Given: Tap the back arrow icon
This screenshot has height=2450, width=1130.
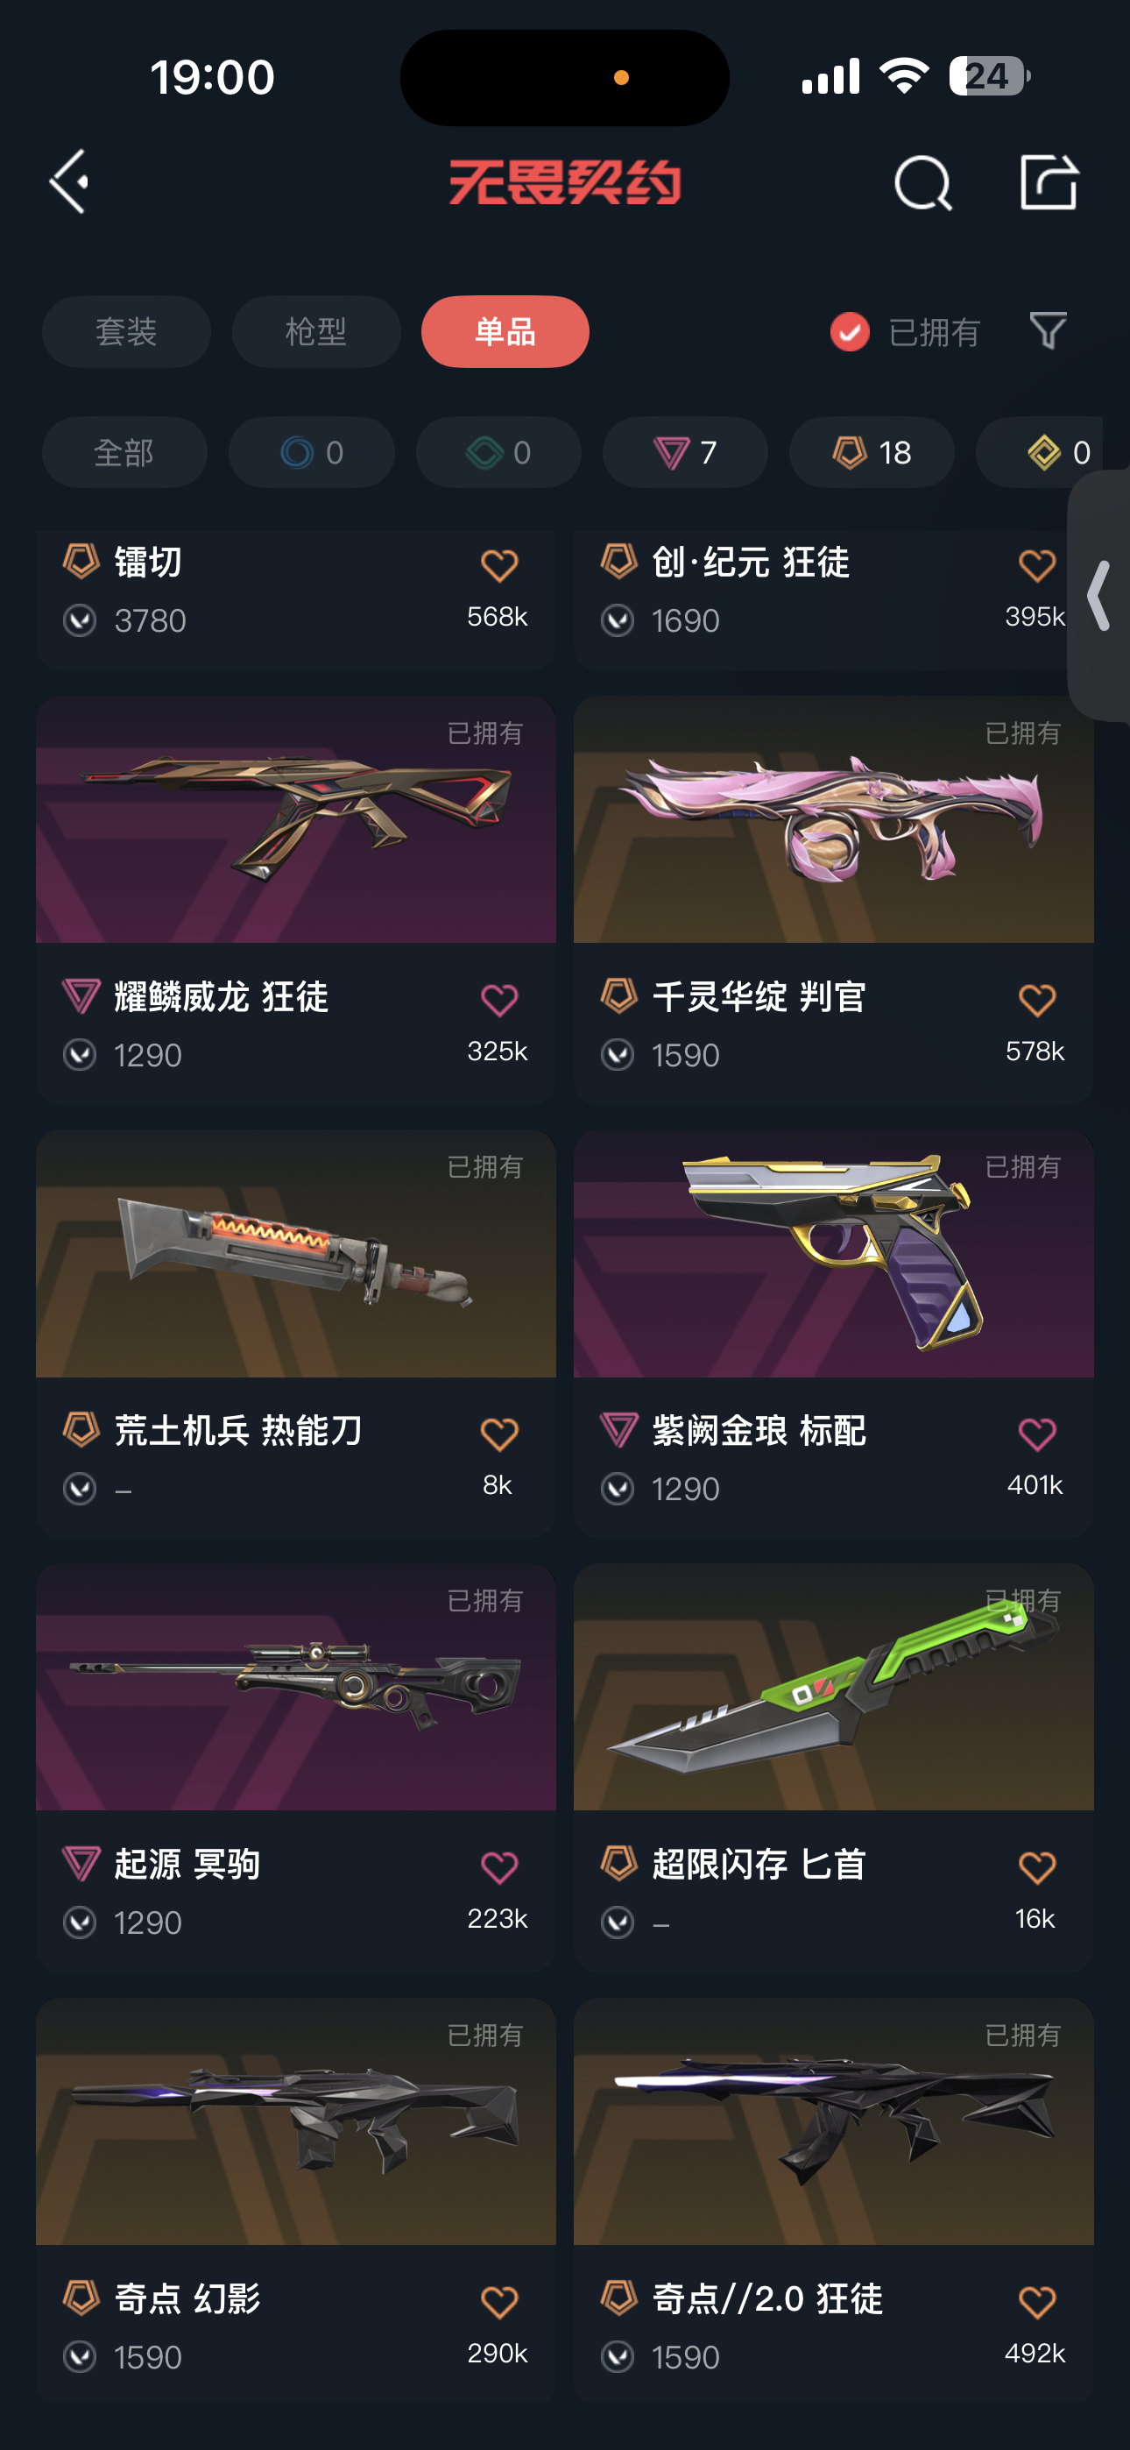Looking at the screenshot, I should click(69, 181).
